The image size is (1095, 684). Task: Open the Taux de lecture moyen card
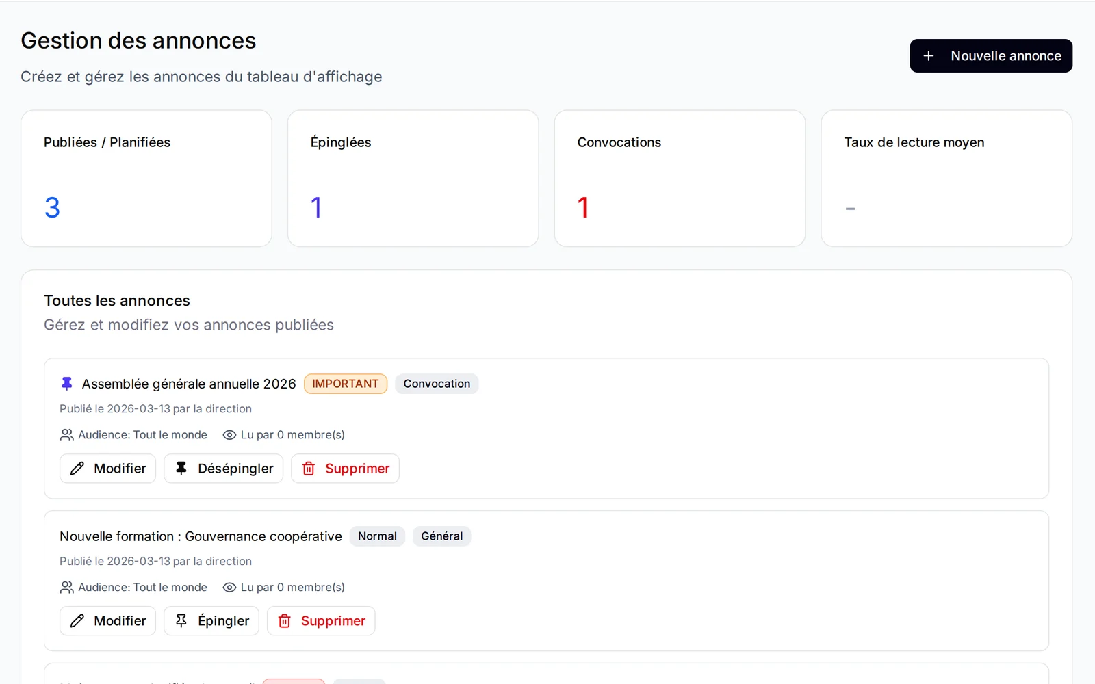tap(946, 179)
